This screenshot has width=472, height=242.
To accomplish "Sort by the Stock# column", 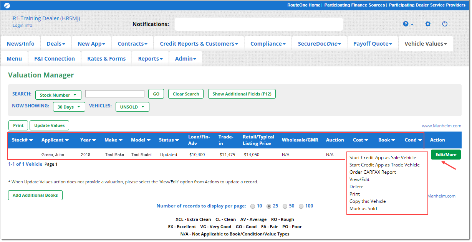I will click(23, 140).
